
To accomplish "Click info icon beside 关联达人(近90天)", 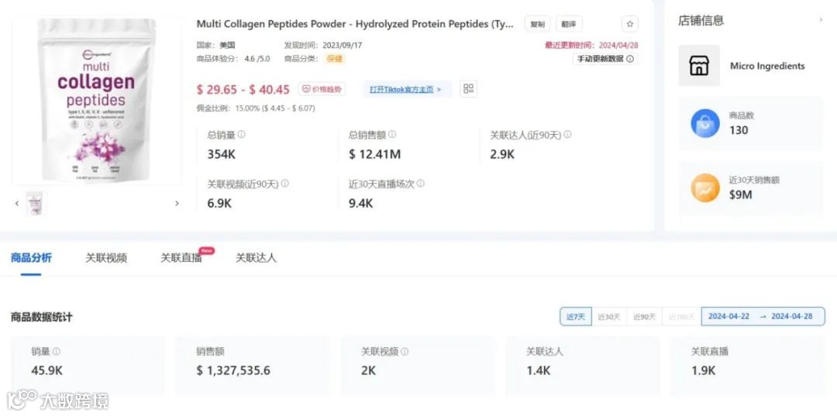I will coord(567,135).
